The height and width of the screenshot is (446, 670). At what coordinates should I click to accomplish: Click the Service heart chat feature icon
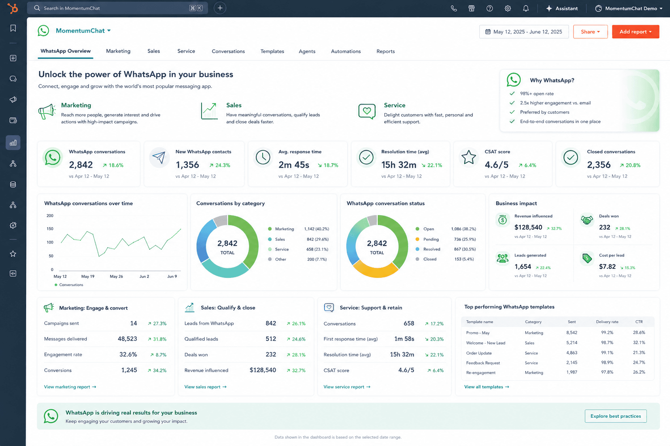tap(367, 111)
